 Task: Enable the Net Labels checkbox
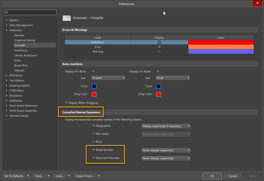[94, 134]
